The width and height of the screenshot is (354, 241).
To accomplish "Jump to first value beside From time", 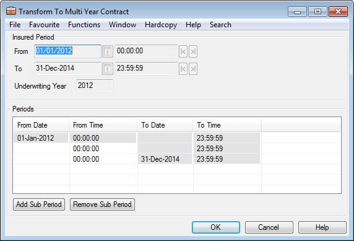I will coord(183,51).
